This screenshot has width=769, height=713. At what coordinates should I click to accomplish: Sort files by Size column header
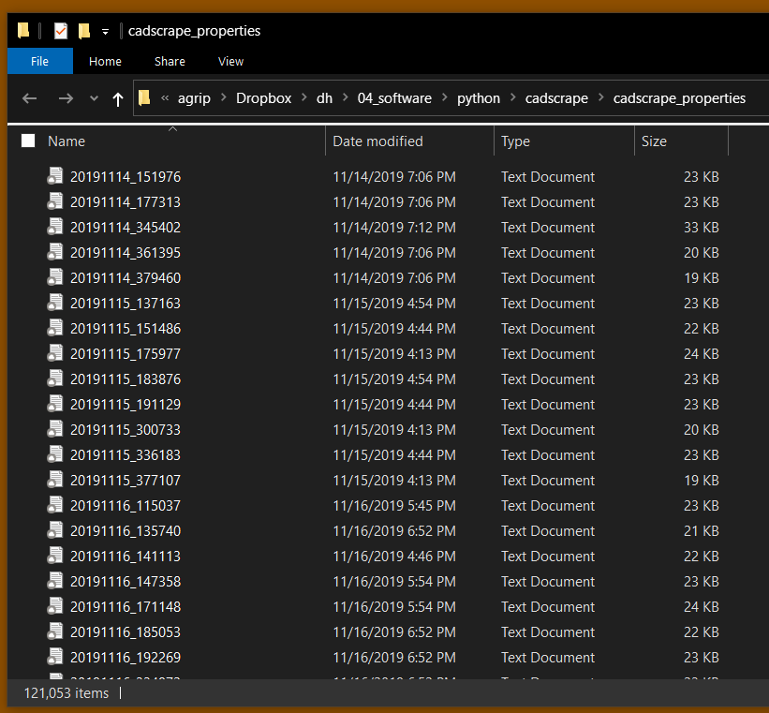tap(654, 141)
